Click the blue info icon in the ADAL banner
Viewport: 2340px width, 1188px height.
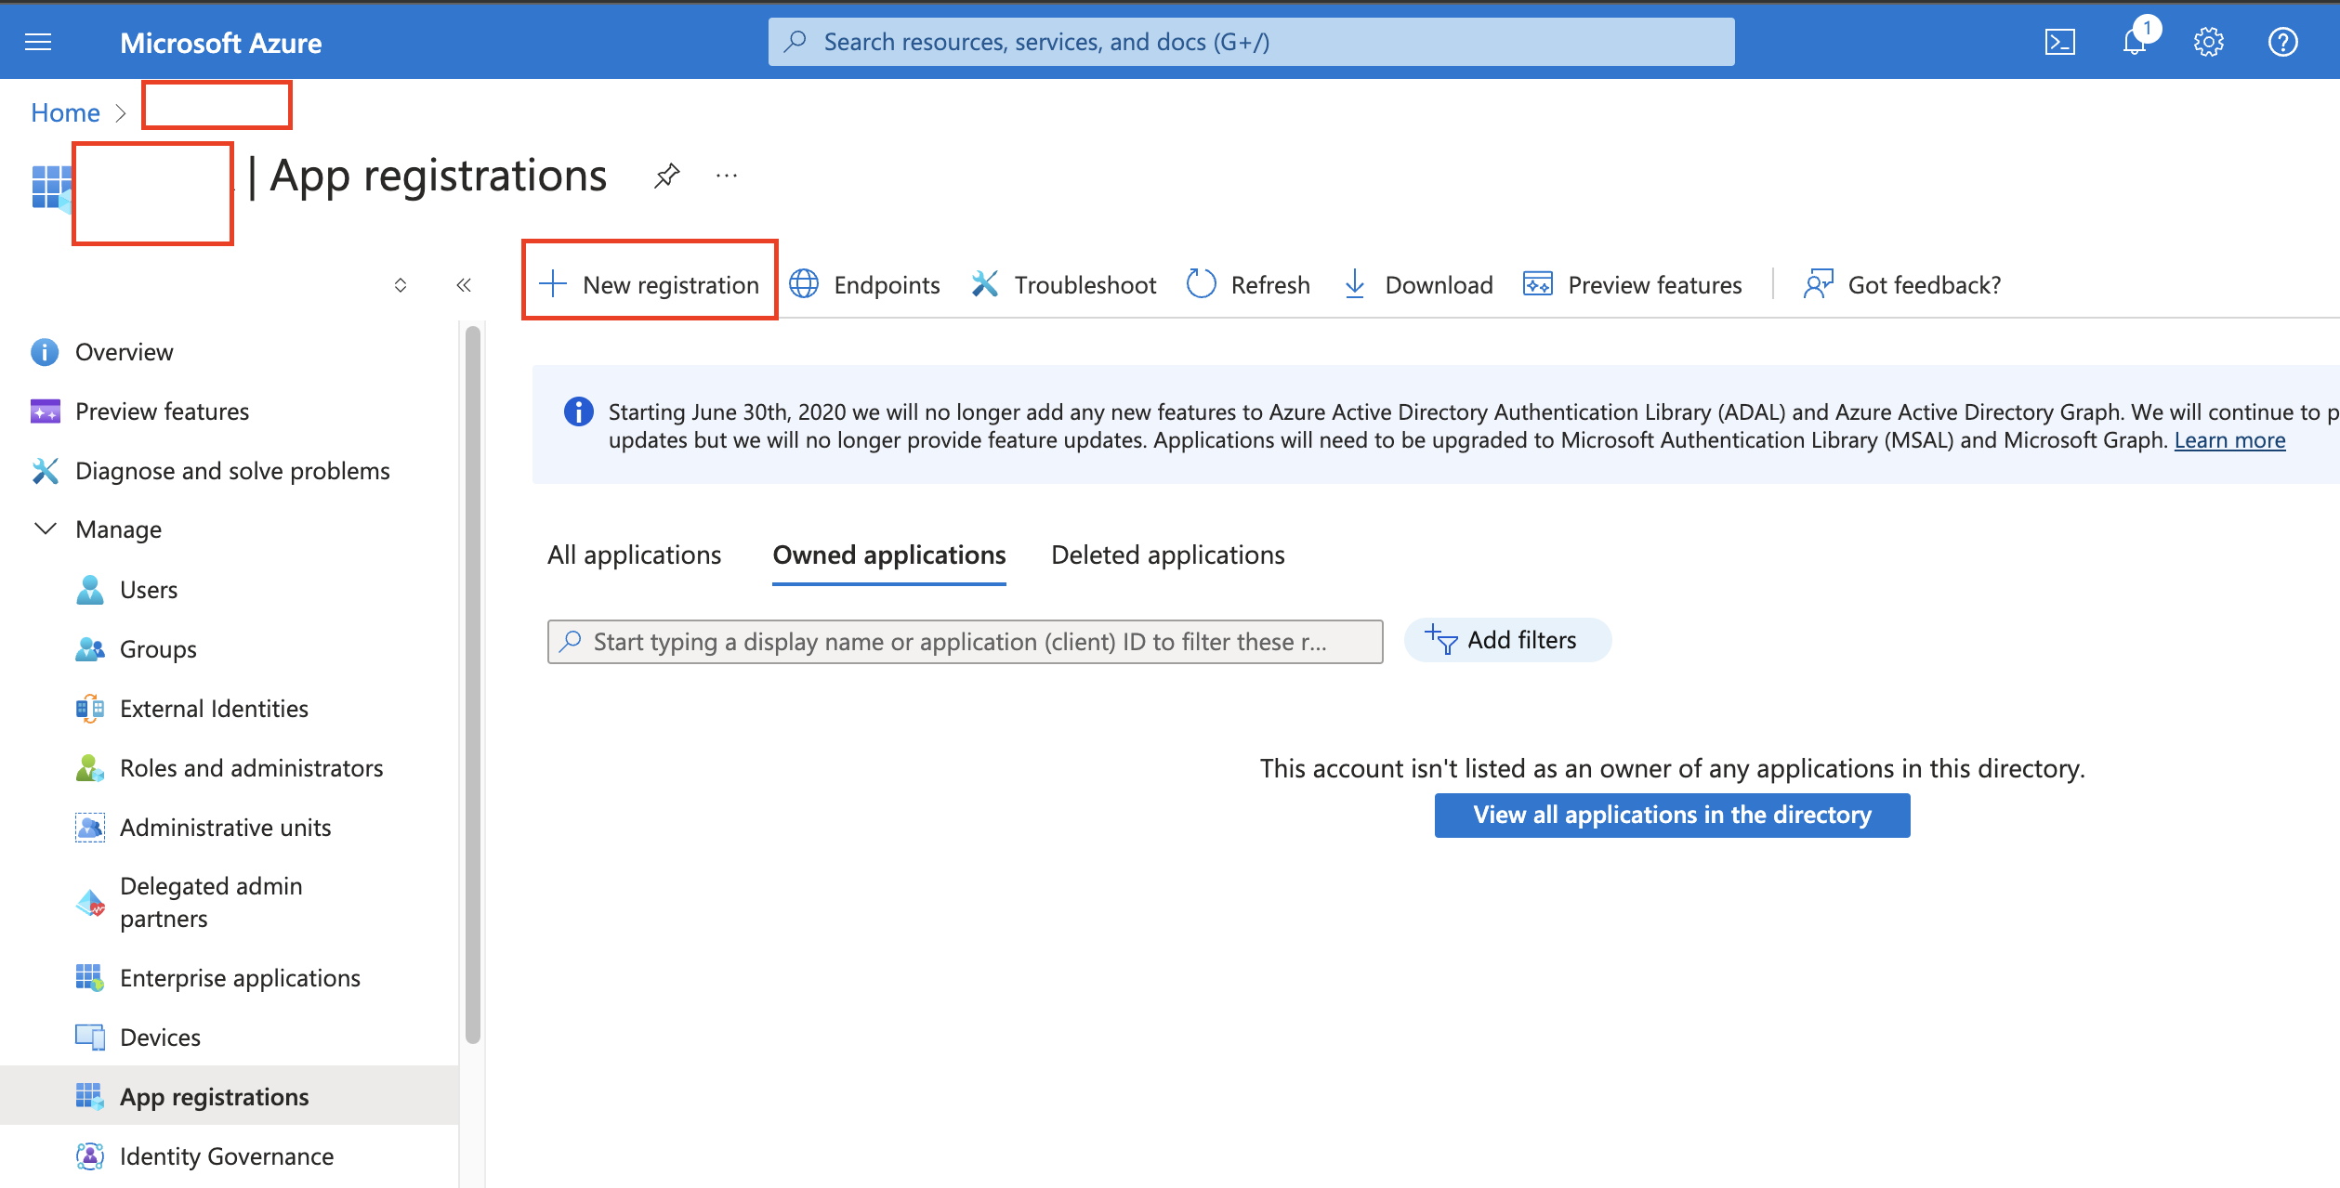pyautogui.click(x=578, y=411)
